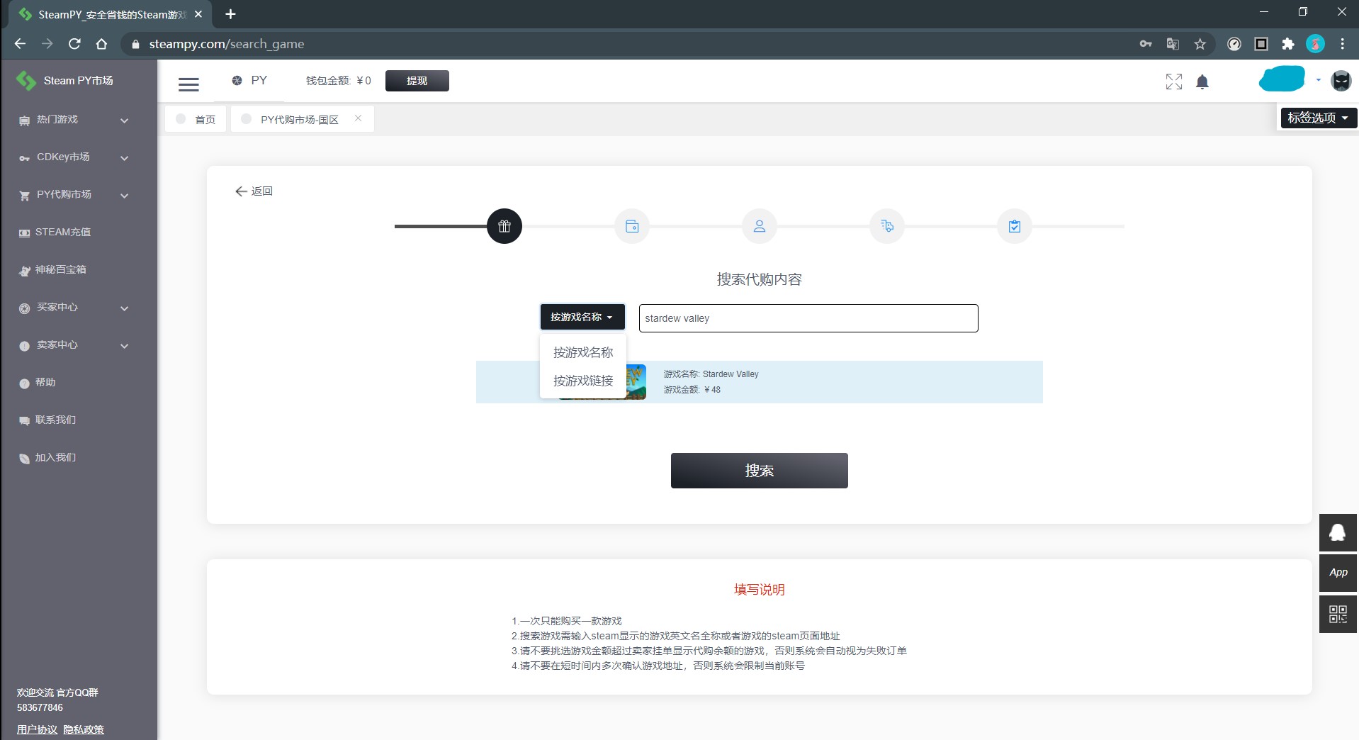Close the SteamPY browser tab

[x=198, y=14]
